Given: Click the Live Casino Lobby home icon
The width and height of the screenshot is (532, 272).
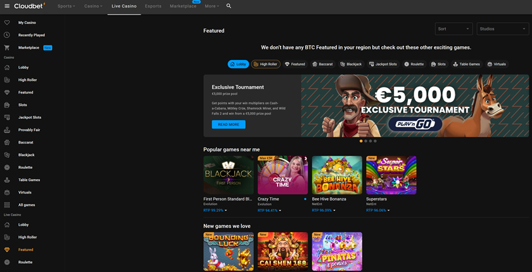Looking at the screenshot, I should pos(7,225).
